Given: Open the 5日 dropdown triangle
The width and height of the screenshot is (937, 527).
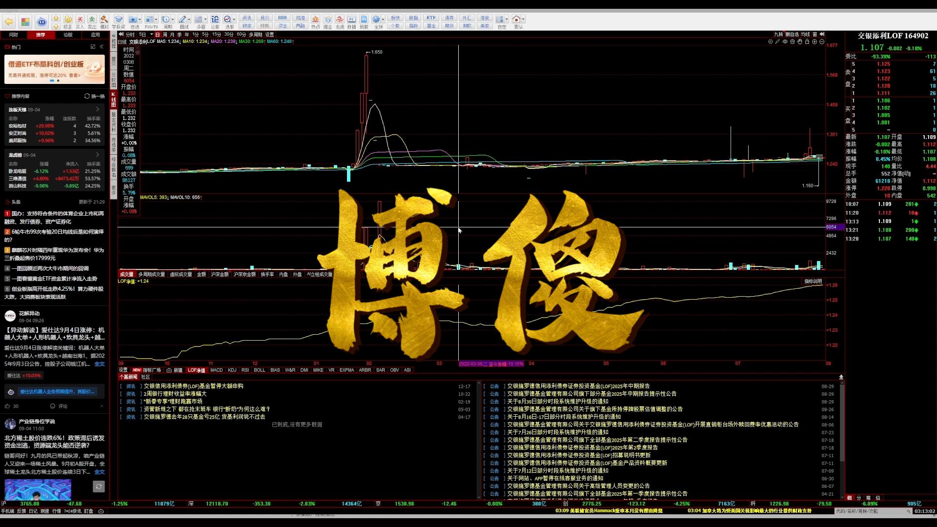Looking at the screenshot, I should pyautogui.click(x=151, y=35).
